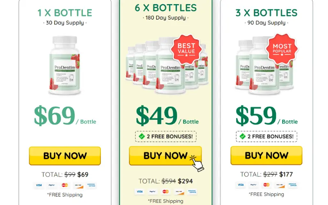This screenshot has width=328, height=205.
Task: Click the six ProDentim bottles image
Action: coord(167,65)
